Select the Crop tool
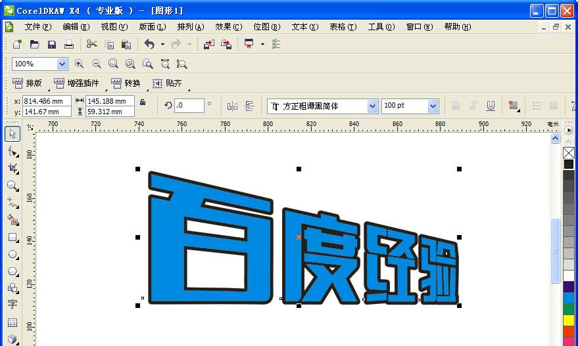The height and width of the screenshot is (346, 578). tap(12, 169)
